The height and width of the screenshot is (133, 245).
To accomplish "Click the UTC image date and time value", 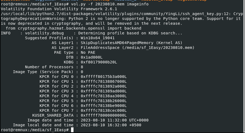I will (x=114, y=120).
